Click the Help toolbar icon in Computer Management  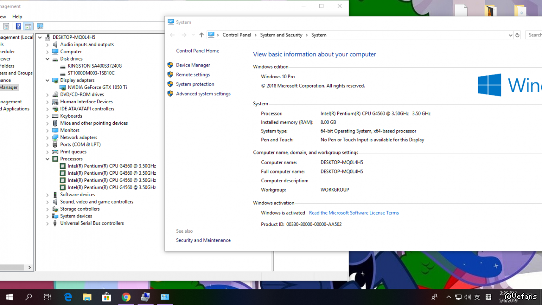(x=18, y=26)
